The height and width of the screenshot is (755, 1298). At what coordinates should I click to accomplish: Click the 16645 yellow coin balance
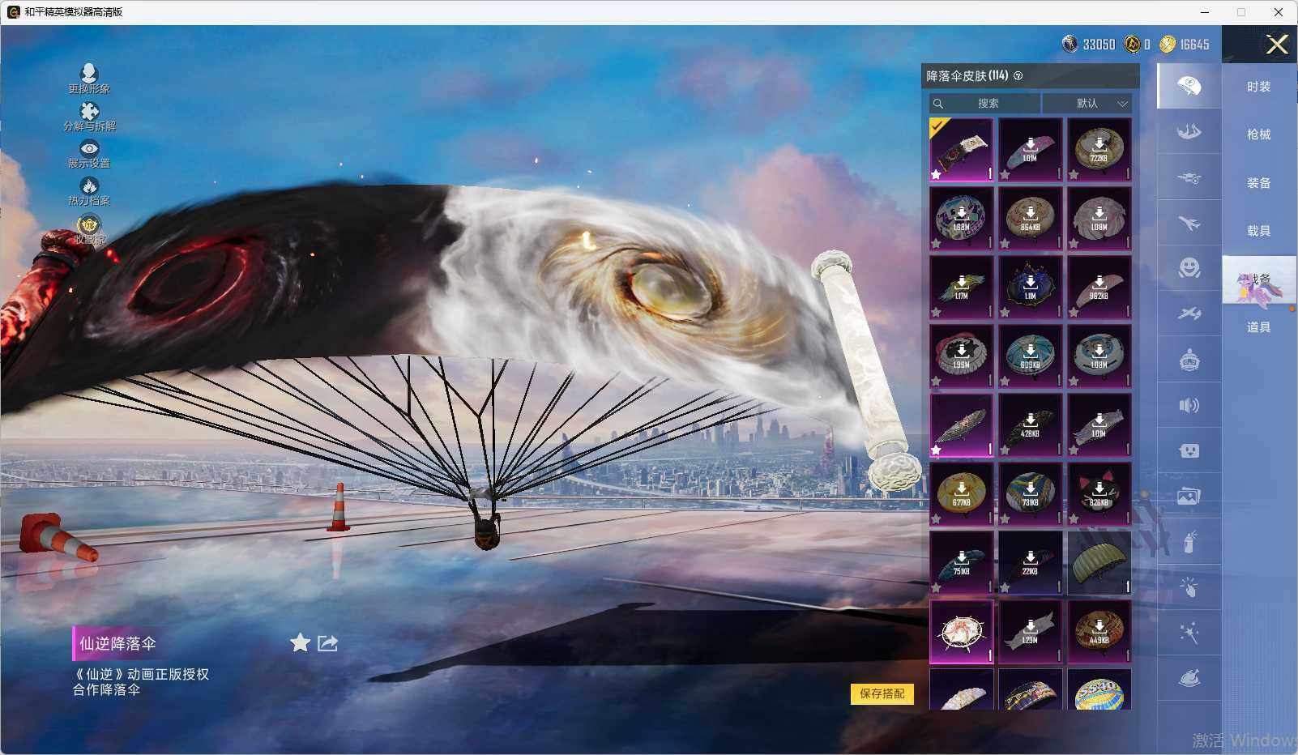click(1185, 45)
